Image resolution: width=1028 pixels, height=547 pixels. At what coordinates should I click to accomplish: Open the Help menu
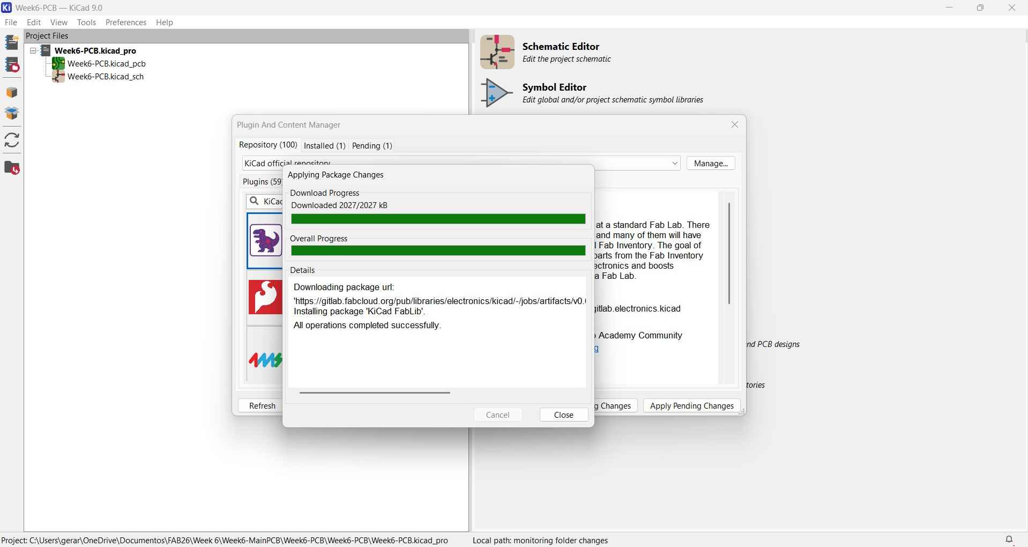(x=165, y=23)
